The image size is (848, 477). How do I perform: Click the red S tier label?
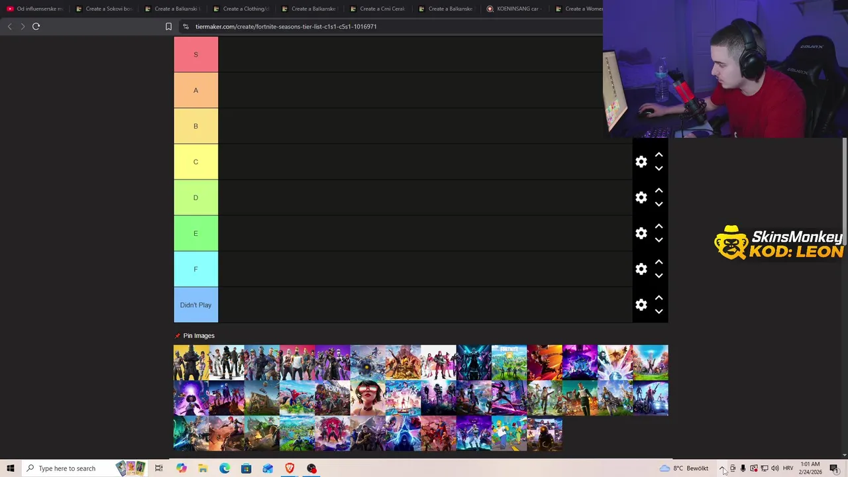[195, 54]
